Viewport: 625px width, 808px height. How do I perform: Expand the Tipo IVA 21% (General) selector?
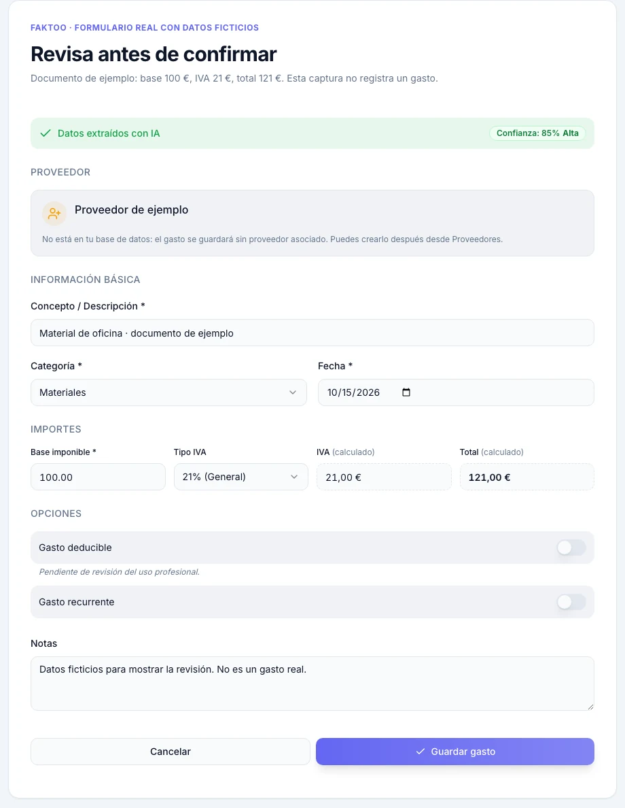click(241, 477)
